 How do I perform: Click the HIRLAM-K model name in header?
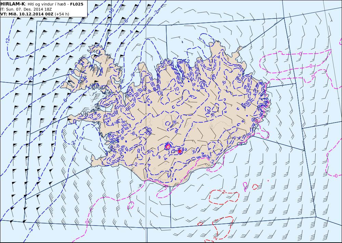coord(13,4)
